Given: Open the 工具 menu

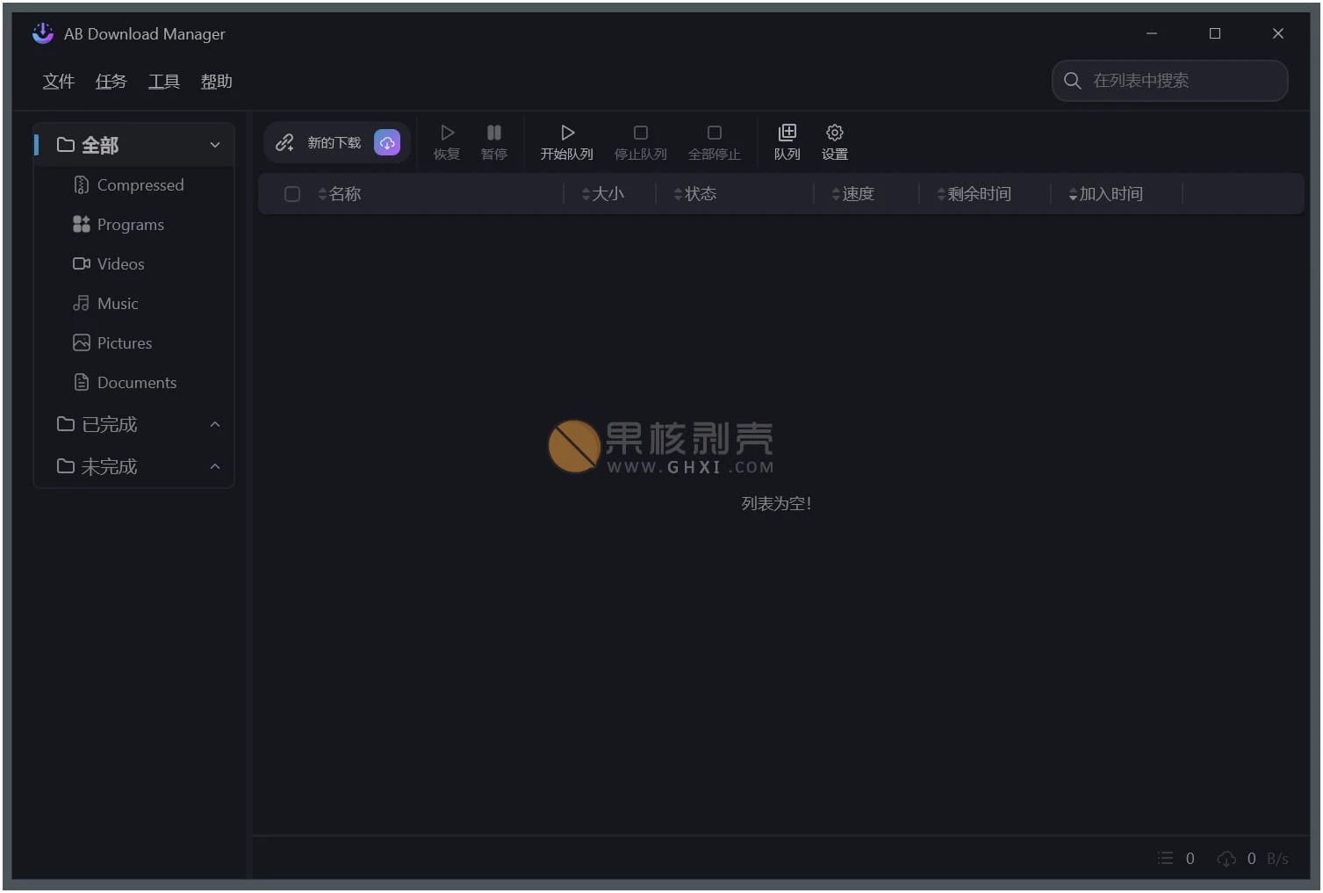Looking at the screenshot, I should 164,82.
